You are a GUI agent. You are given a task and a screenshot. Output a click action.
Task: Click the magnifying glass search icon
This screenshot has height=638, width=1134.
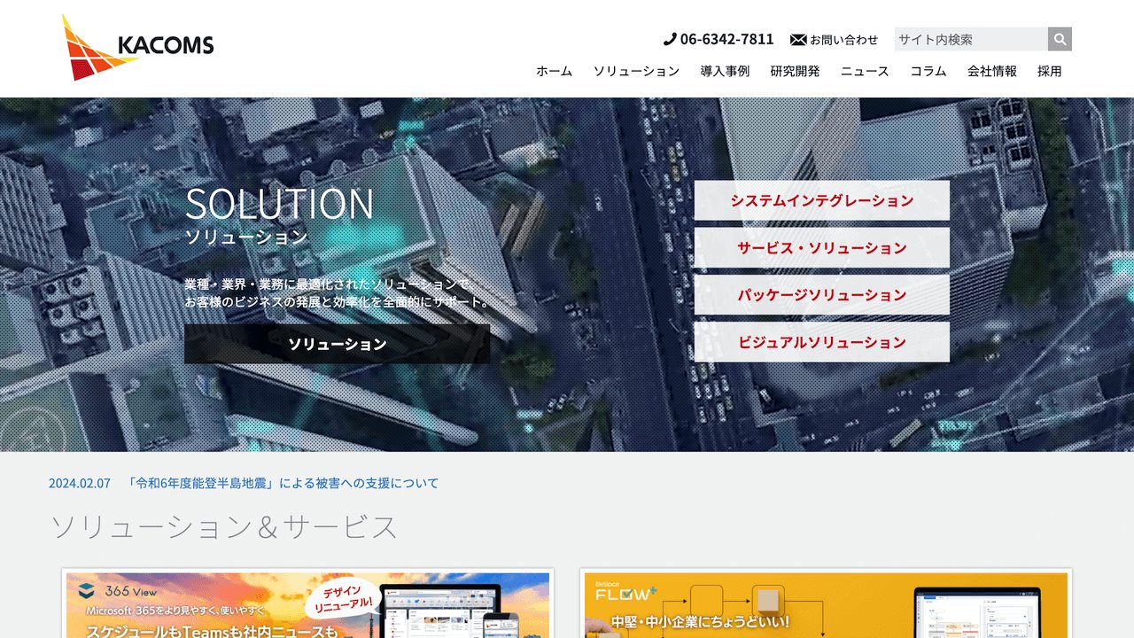pyautogui.click(x=1059, y=39)
